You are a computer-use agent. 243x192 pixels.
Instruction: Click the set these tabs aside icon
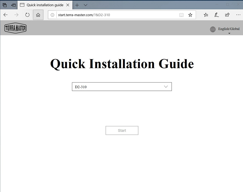click(x=13, y=5)
